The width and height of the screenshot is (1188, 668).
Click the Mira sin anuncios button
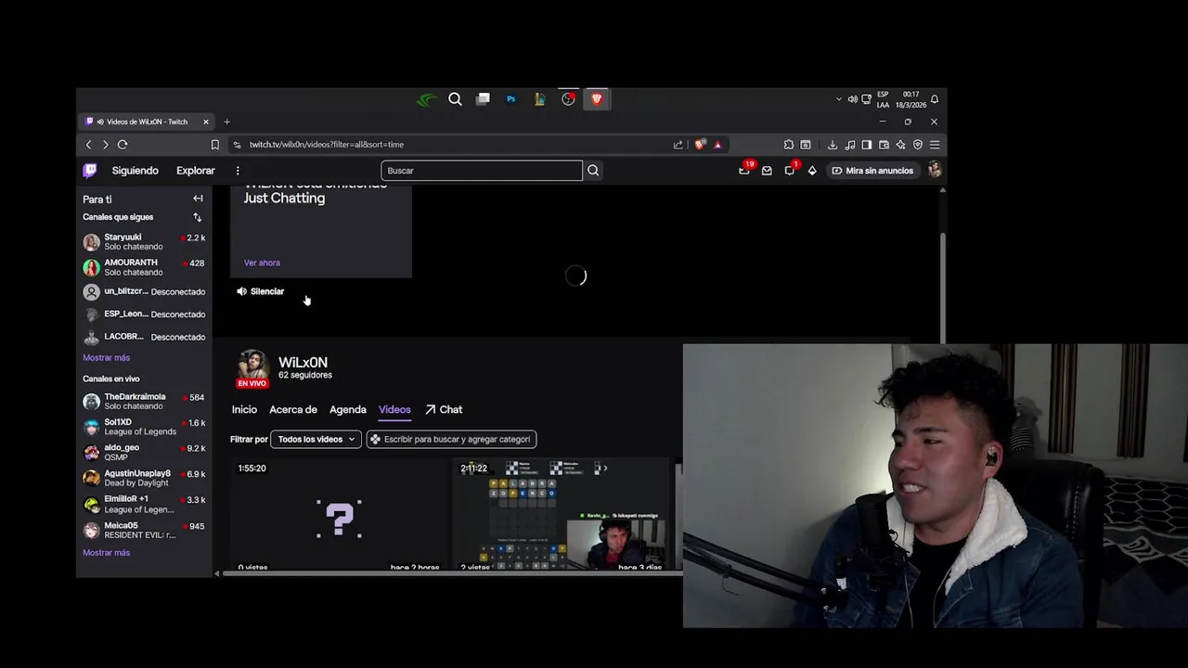872,171
